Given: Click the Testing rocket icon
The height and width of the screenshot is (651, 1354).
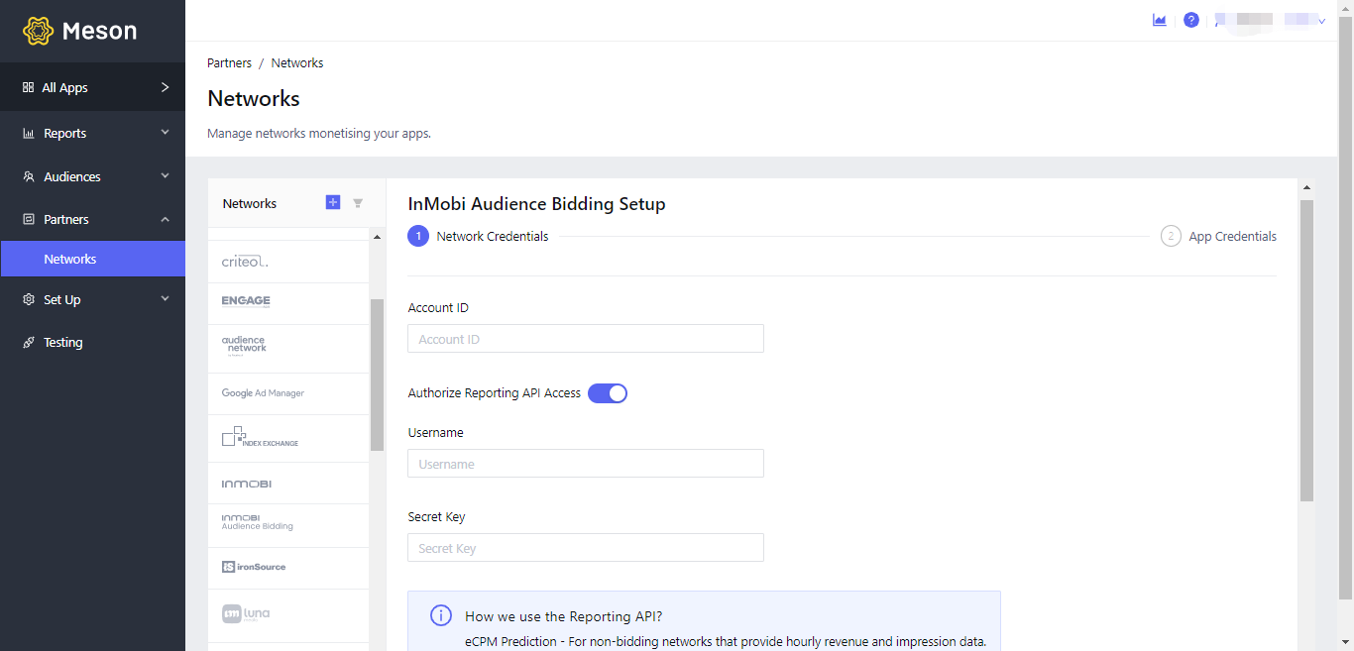Looking at the screenshot, I should pos(29,342).
